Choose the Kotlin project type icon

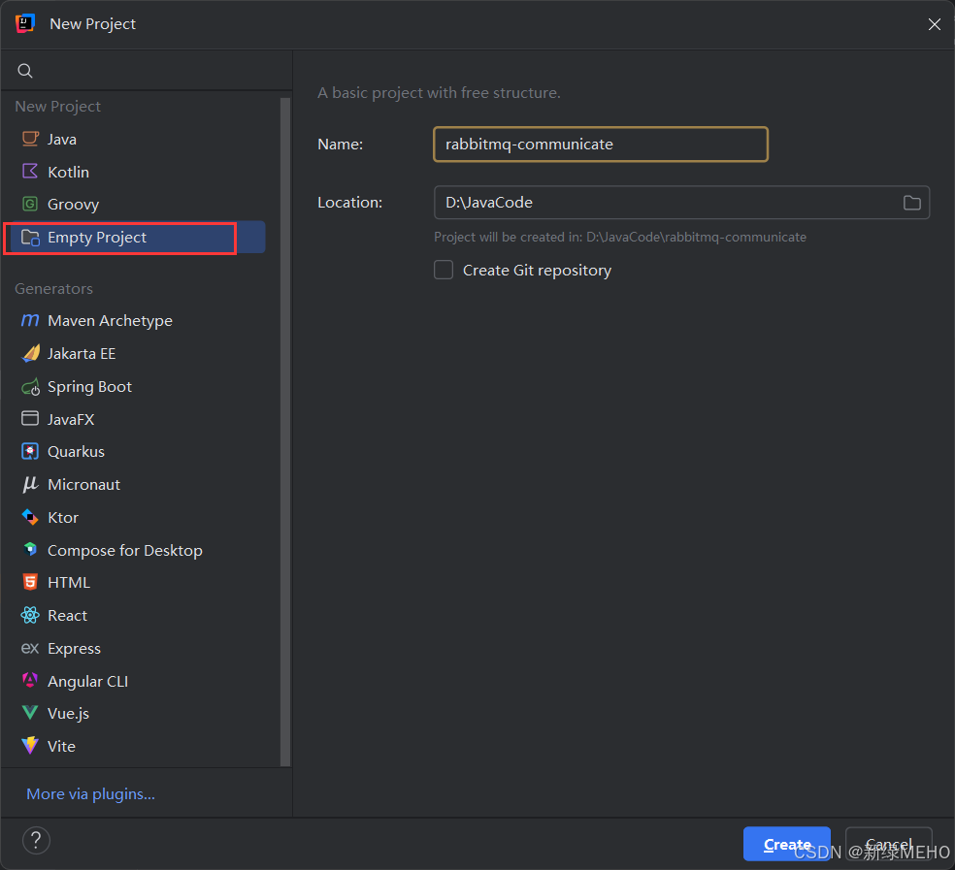click(30, 172)
